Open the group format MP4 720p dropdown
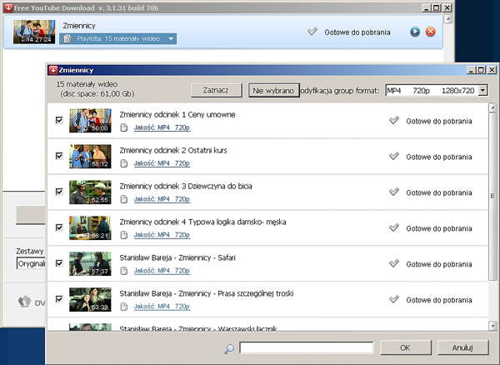Screen dimensions: 500x365 (x=482, y=91)
